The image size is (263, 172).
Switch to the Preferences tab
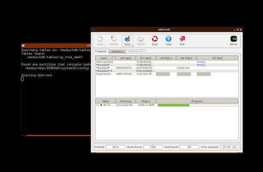pos(135,51)
